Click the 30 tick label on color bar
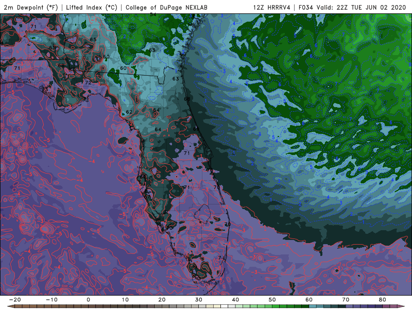This screenshot has height=309, width=412. (199, 300)
